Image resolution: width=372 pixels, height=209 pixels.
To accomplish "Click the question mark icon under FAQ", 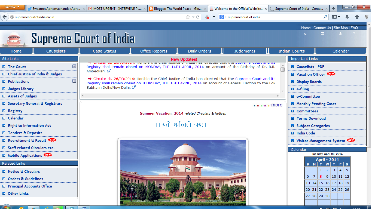I will click(354, 33).
